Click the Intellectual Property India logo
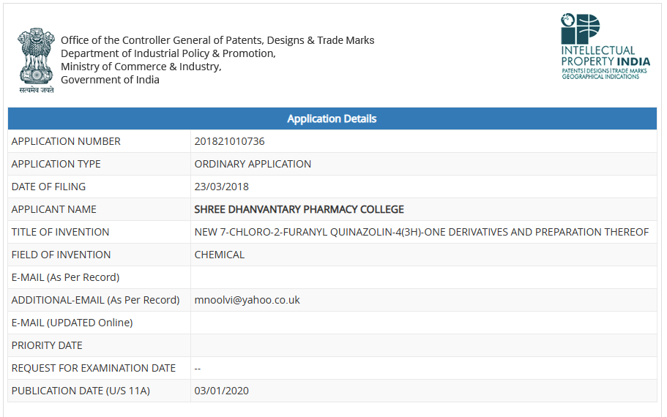667x417 pixels. click(605, 47)
